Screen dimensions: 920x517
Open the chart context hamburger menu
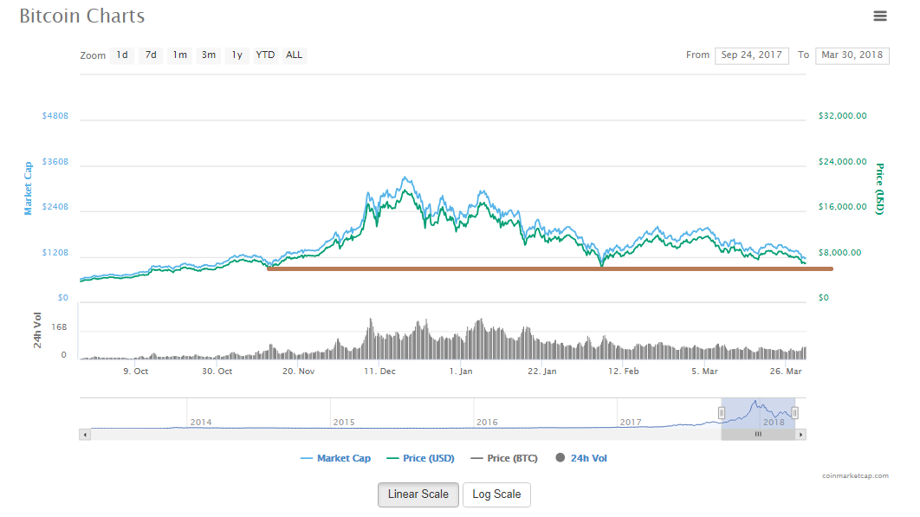[x=880, y=16]
